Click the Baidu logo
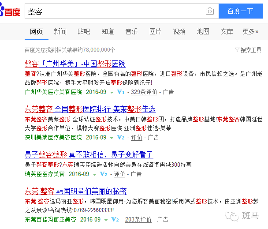 [x=10, y=11]
